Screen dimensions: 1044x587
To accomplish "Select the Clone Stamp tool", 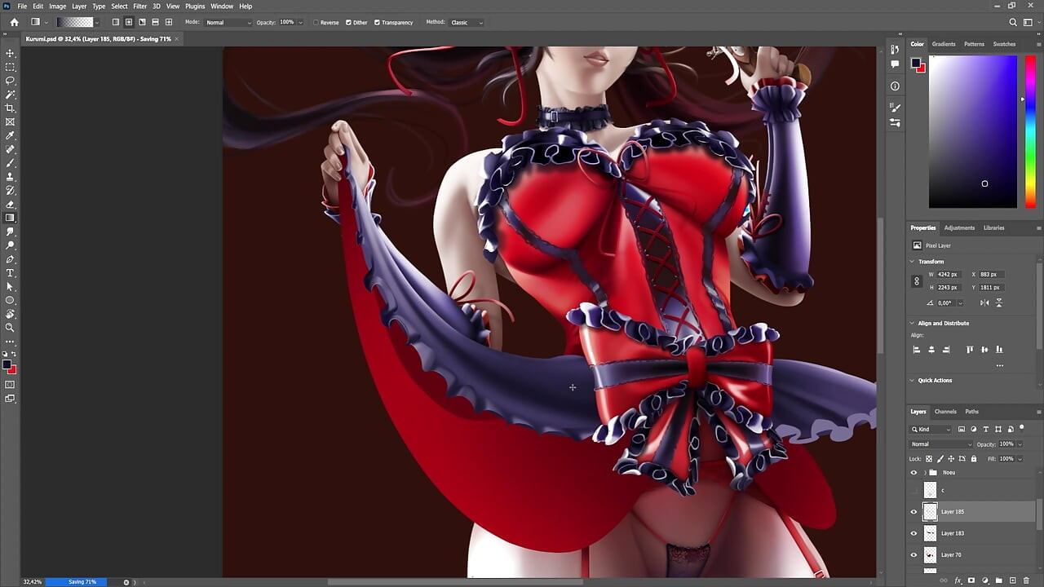I will (11, 177).
